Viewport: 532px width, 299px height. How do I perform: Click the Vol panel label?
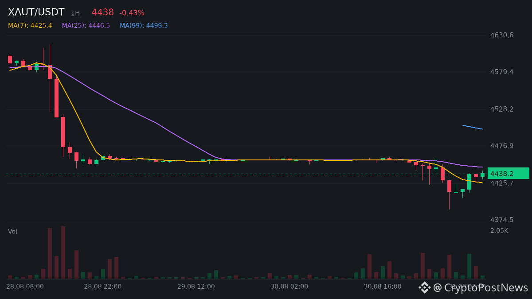12,232
